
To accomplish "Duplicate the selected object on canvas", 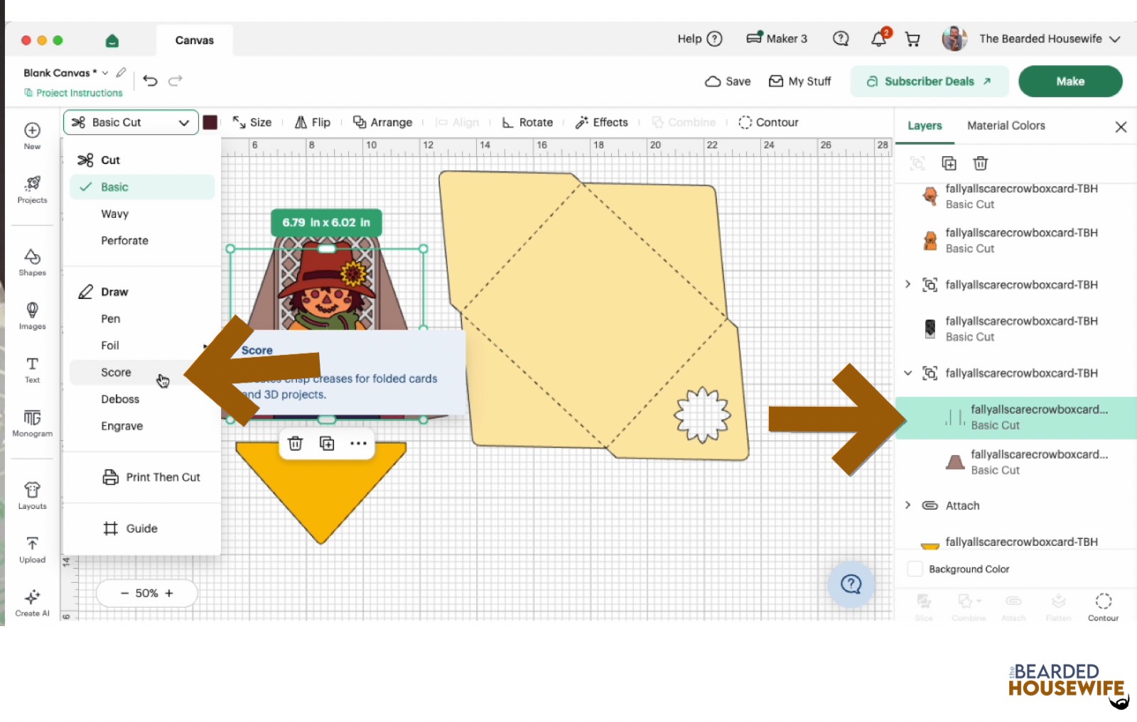I will click(327, 444).
